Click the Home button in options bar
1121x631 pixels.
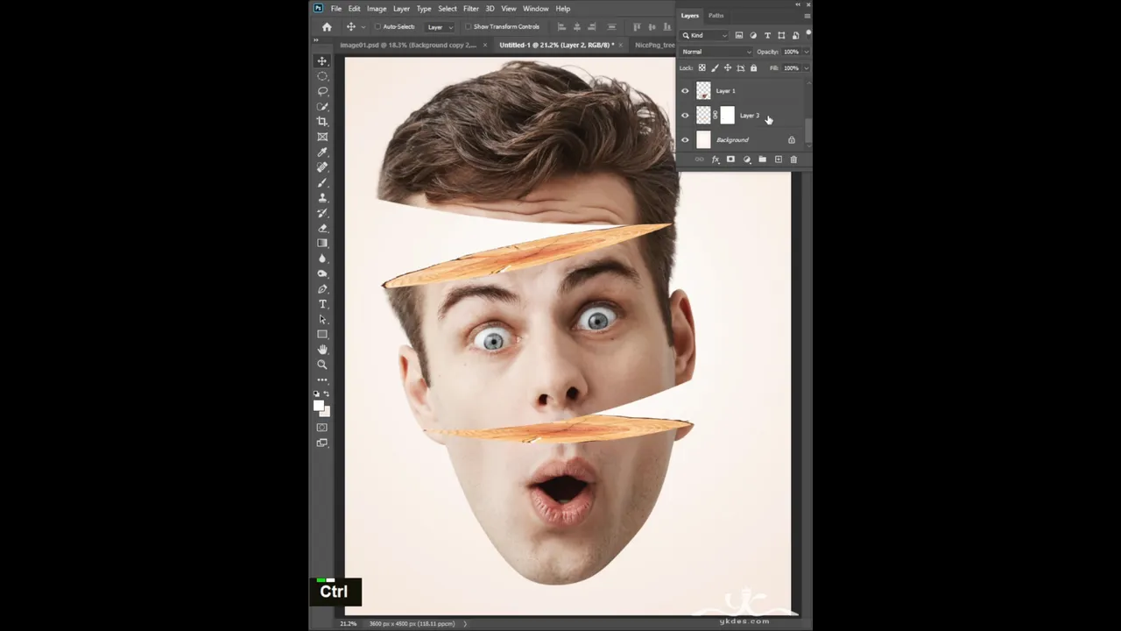tap(327, 27)
